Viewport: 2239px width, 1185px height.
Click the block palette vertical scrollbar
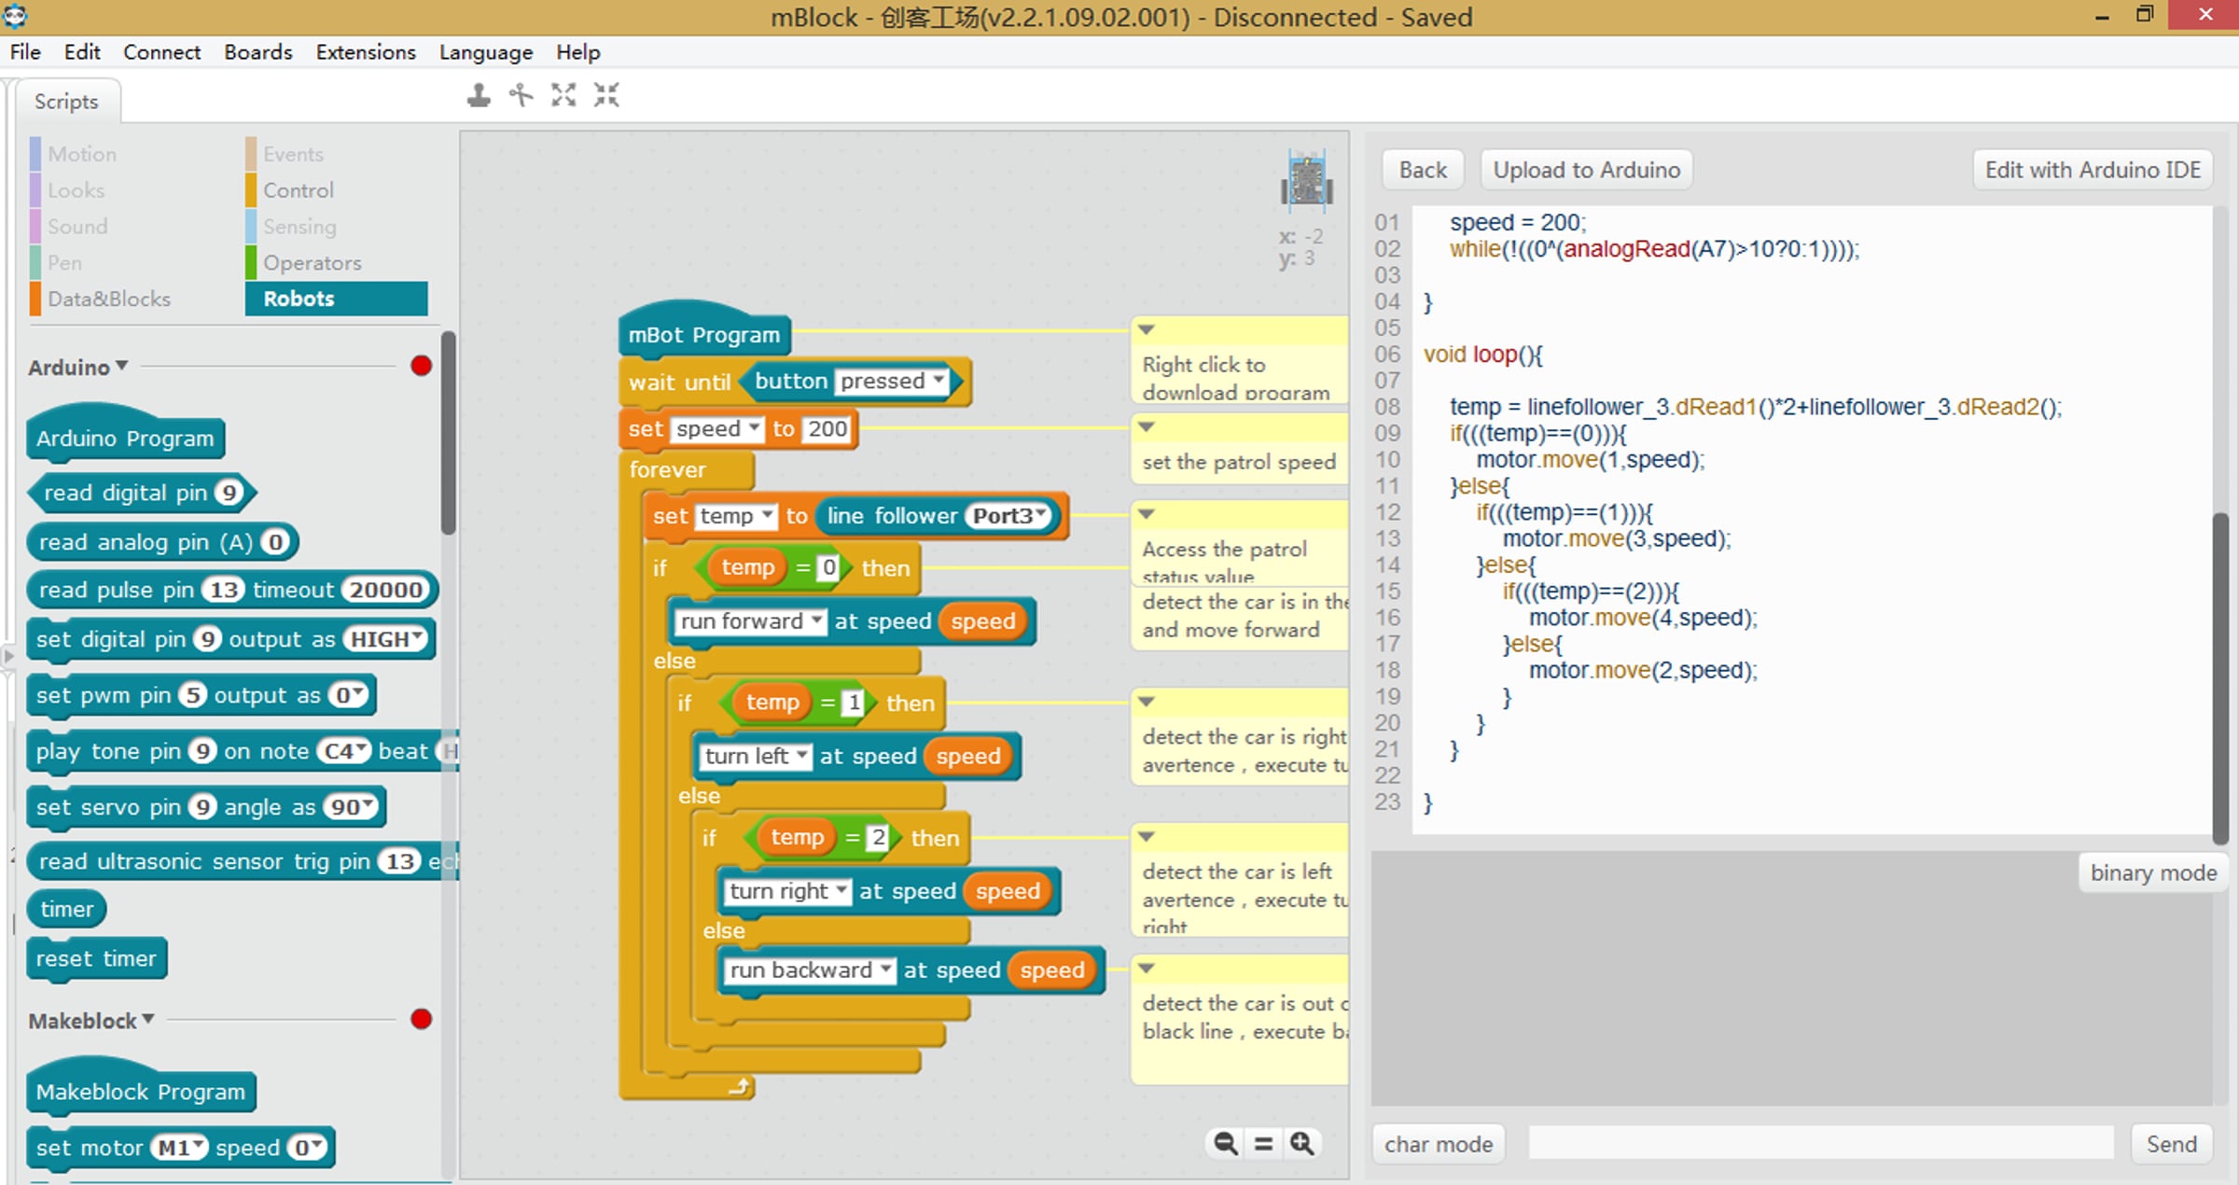click(x=449, y=433)
